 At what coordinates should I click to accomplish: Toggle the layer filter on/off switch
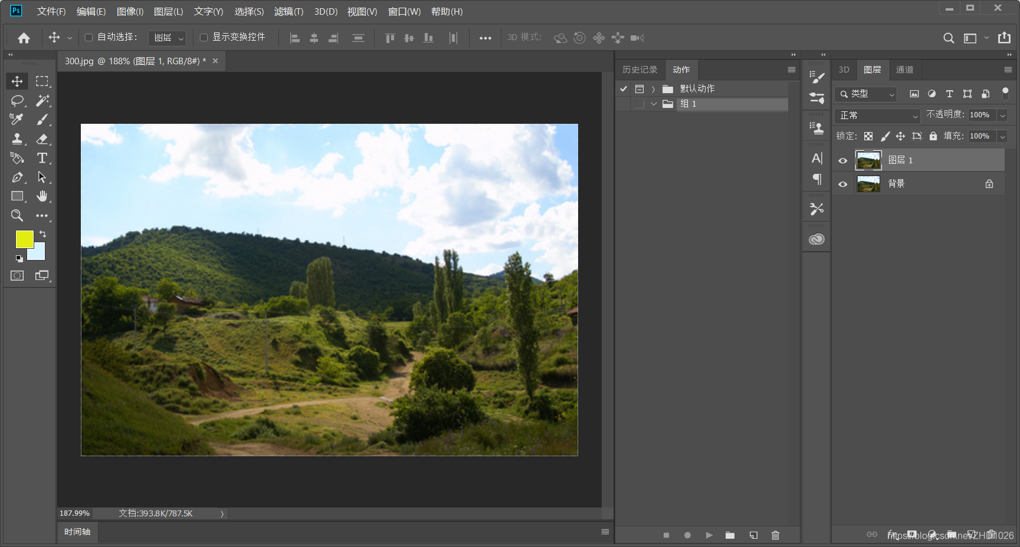point(1005,93)
